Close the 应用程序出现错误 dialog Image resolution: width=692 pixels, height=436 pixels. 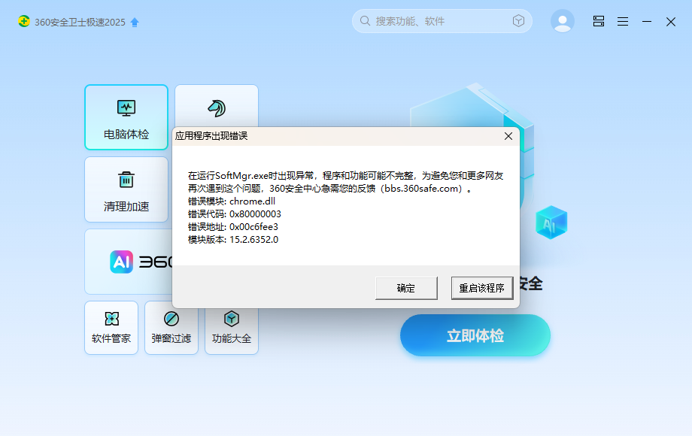tap(508, 136)
